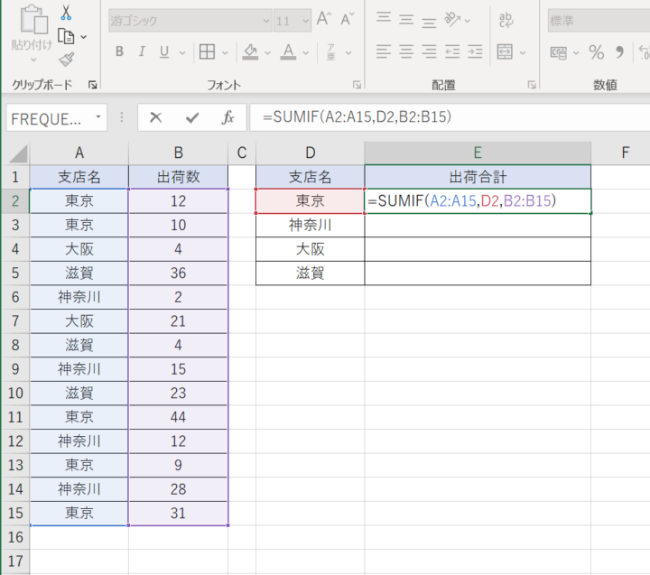Open font group dialog launcher
Screen dimensions: 650x575
pyautogui.click(x=357, y=85)
